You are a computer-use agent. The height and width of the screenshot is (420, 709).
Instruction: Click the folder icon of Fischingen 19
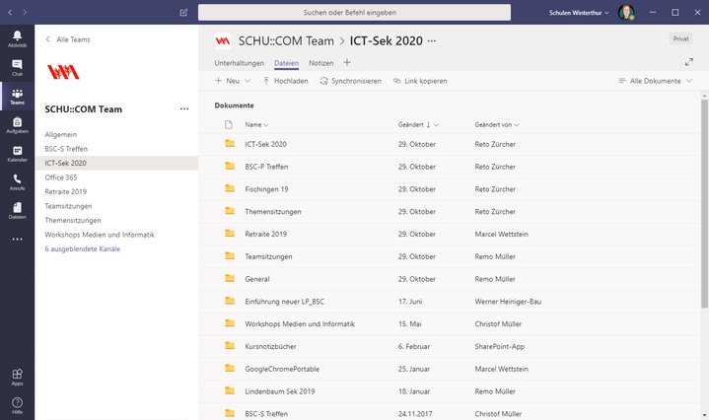click(230, 188)
